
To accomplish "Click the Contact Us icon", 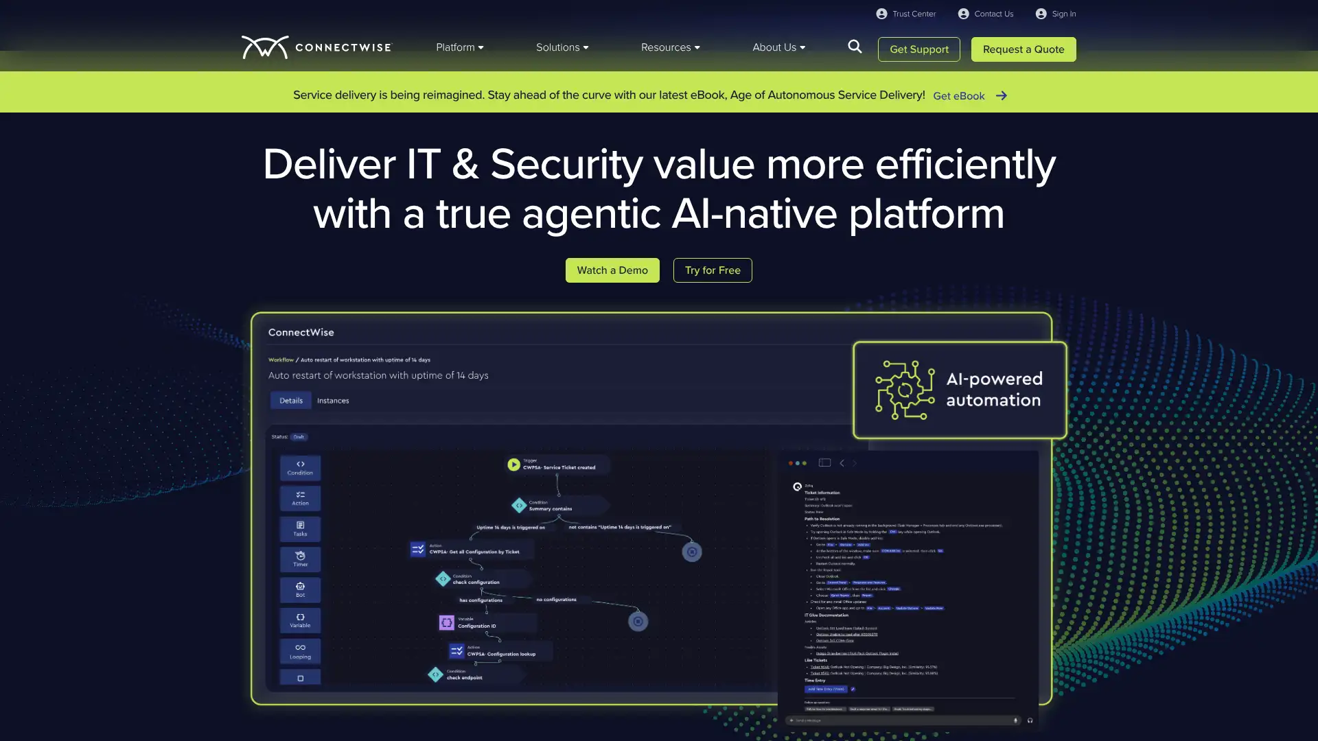I will tap(963, 14).
